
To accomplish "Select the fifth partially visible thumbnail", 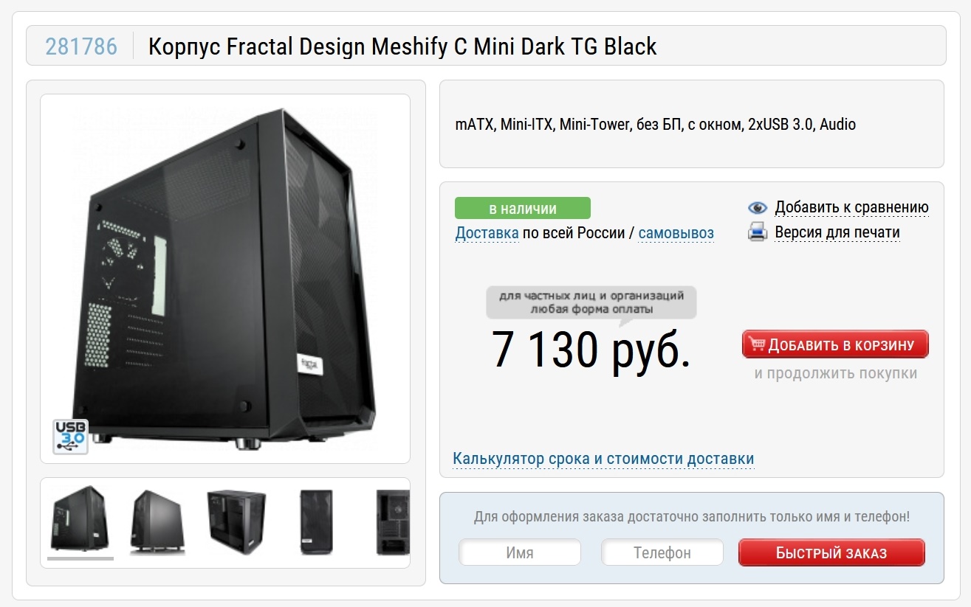I will pos(392,521).
